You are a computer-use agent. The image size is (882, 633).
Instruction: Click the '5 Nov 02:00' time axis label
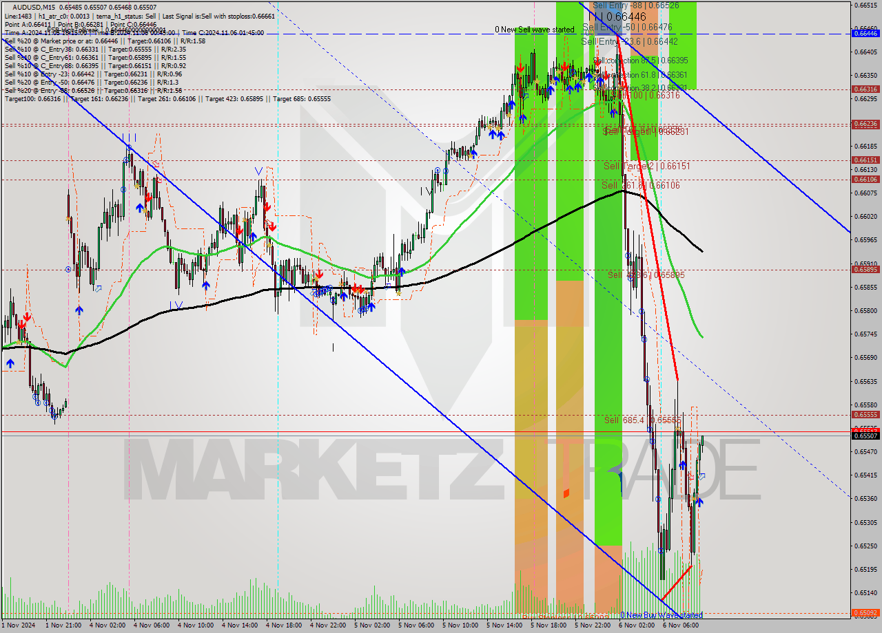(372, 625)
